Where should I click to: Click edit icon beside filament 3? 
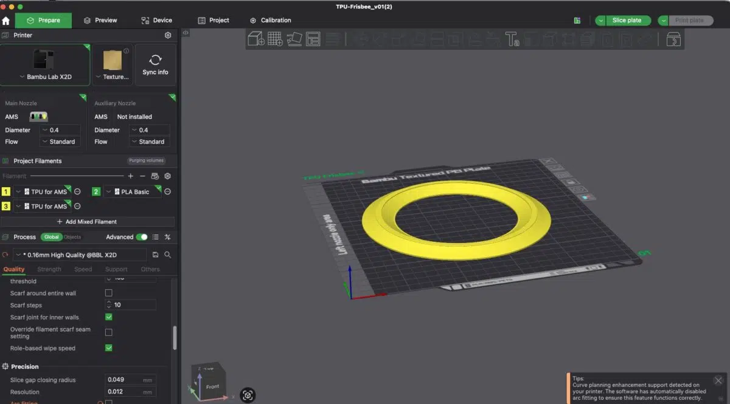click(77, 207)
